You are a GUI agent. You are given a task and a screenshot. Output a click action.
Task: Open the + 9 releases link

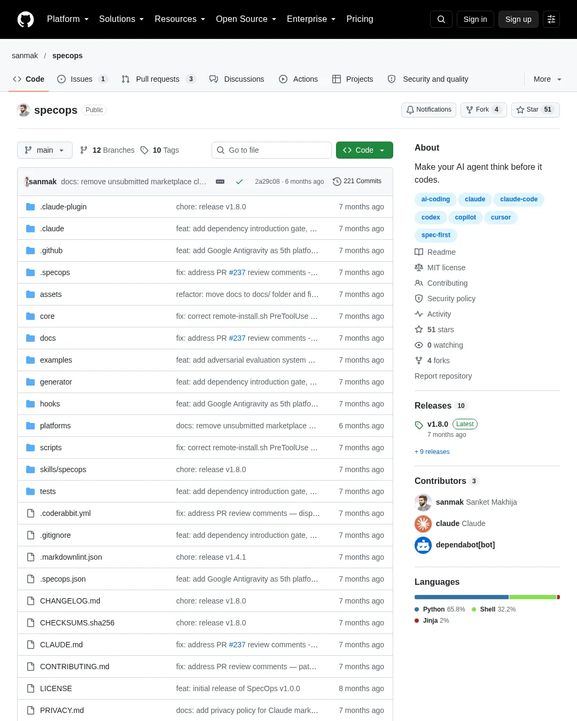(x=432, y=452)
